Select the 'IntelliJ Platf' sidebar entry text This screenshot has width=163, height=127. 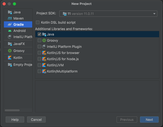[x=23, y=37]
